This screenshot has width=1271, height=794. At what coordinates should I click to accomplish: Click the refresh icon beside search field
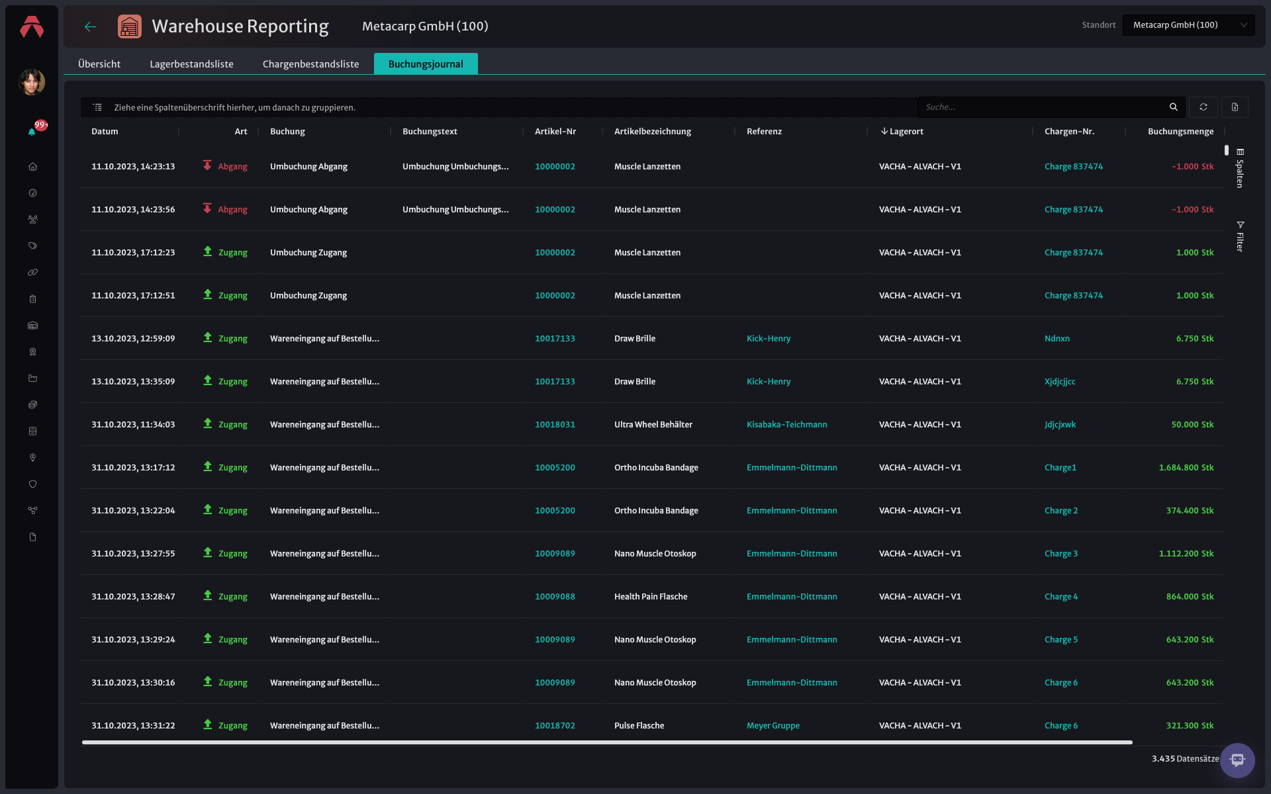coord(1203,107)
